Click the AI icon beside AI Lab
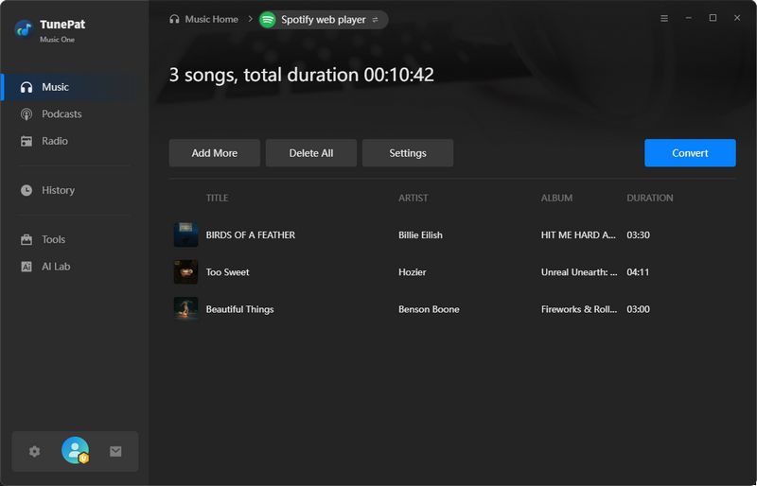This screenshot has height=486, width=757. [26, 267]
